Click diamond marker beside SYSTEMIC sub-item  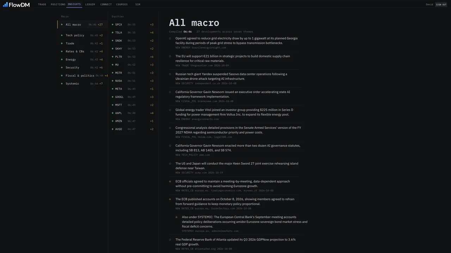[x=177, y=217]
